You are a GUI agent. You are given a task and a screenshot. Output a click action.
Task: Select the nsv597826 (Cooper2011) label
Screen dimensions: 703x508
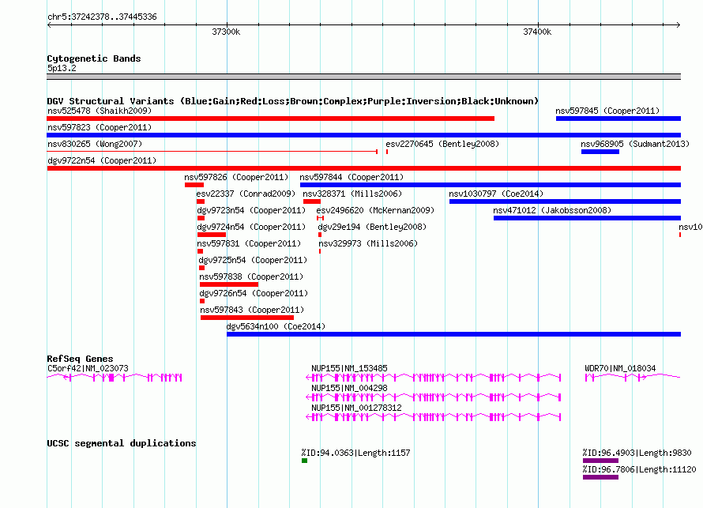[236, 177]
